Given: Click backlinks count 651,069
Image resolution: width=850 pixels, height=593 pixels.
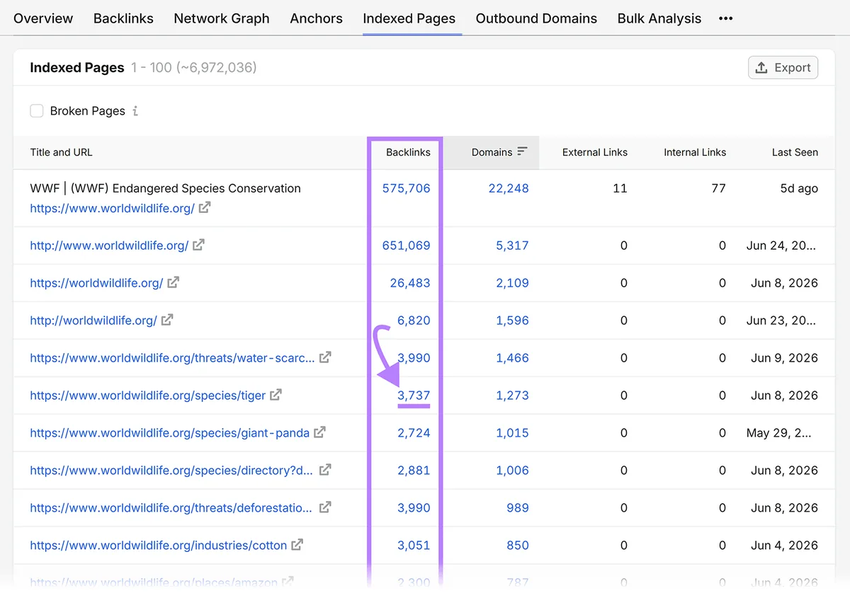Looking at the screenshot, I should (x=406, y=246).
